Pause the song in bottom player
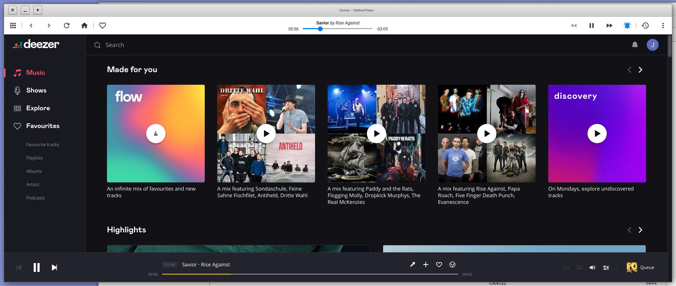The image size is (676, 286). 37,268
